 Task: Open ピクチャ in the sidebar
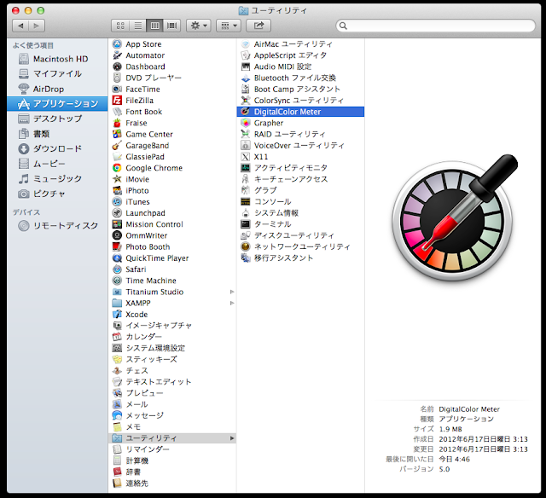pyautogui.click(x=57, y=194)
